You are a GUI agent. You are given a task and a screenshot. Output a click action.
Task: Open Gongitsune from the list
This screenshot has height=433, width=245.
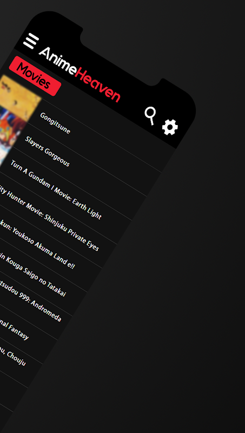pyautogui.click(x=55, y=123)
